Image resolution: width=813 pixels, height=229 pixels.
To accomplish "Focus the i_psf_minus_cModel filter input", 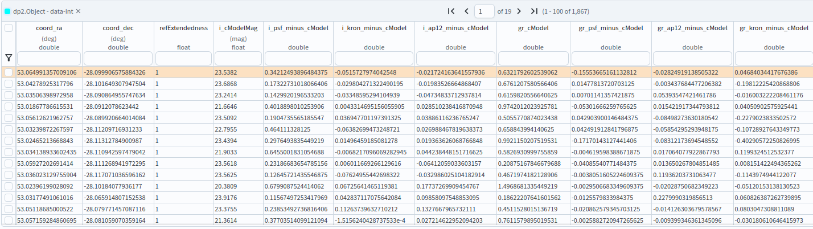I will tap(298, 58).
